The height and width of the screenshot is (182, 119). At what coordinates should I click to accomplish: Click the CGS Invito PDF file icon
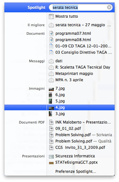tap(51, 148)
